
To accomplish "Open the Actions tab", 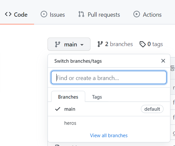I will click(147, 15).
